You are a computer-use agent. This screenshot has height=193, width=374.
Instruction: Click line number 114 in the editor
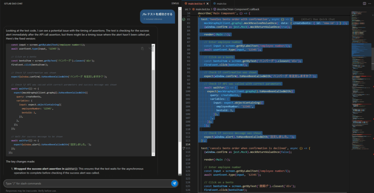[x=189, y=144]
